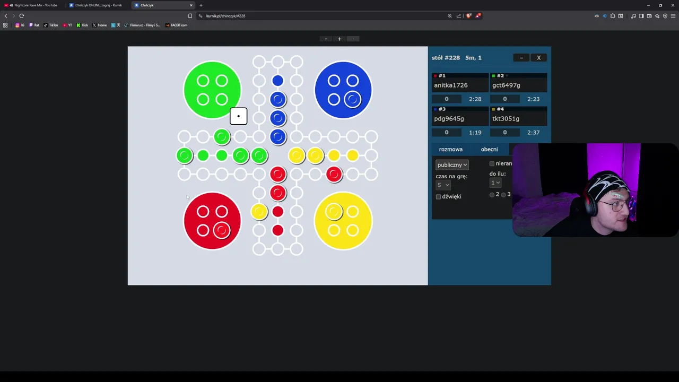
Task: Open Brave Shields lion icon
Action: pyautogui.click(x=468, y=16)
